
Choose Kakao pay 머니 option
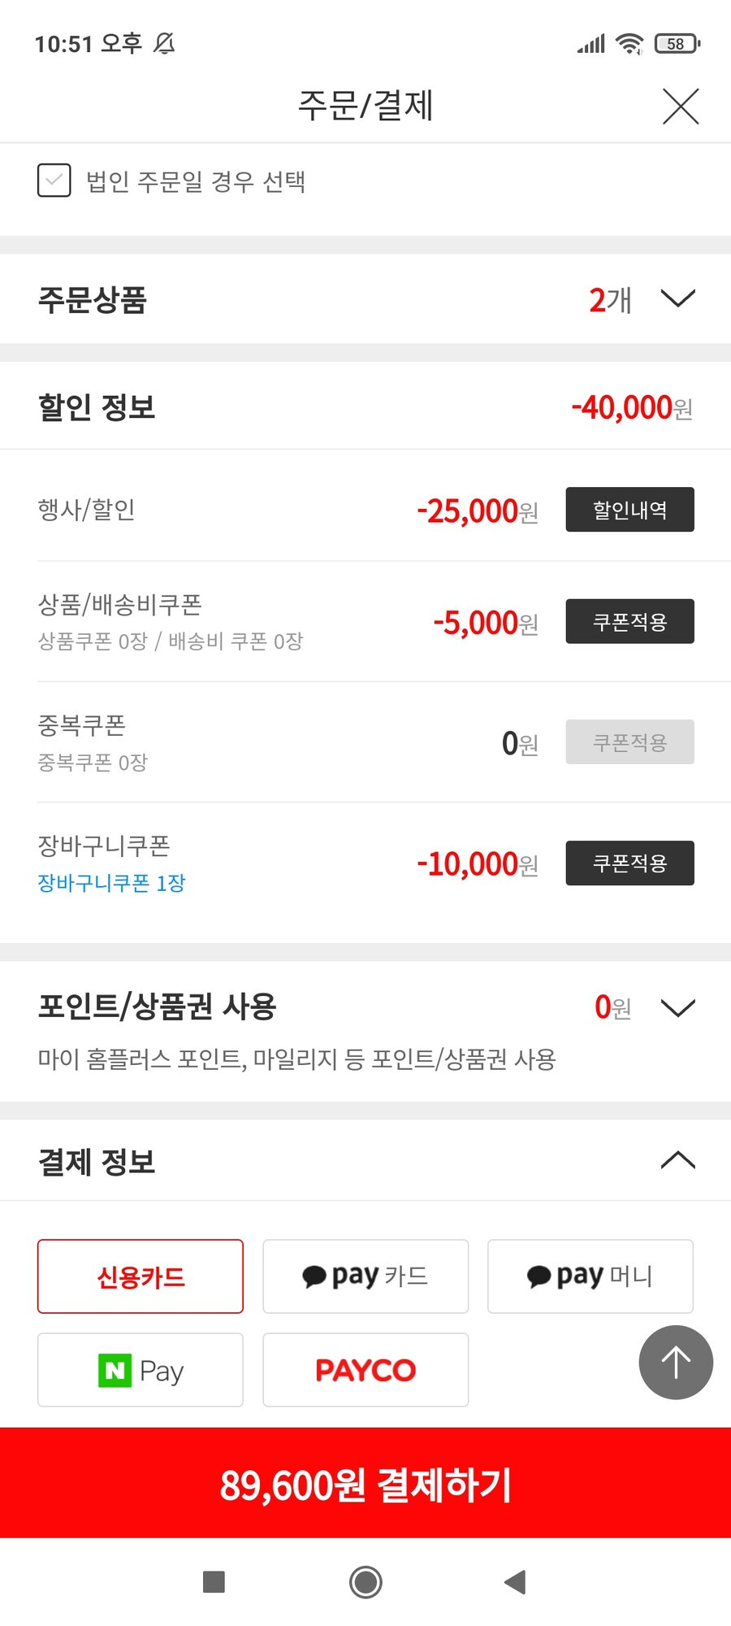pos(590,1276)
